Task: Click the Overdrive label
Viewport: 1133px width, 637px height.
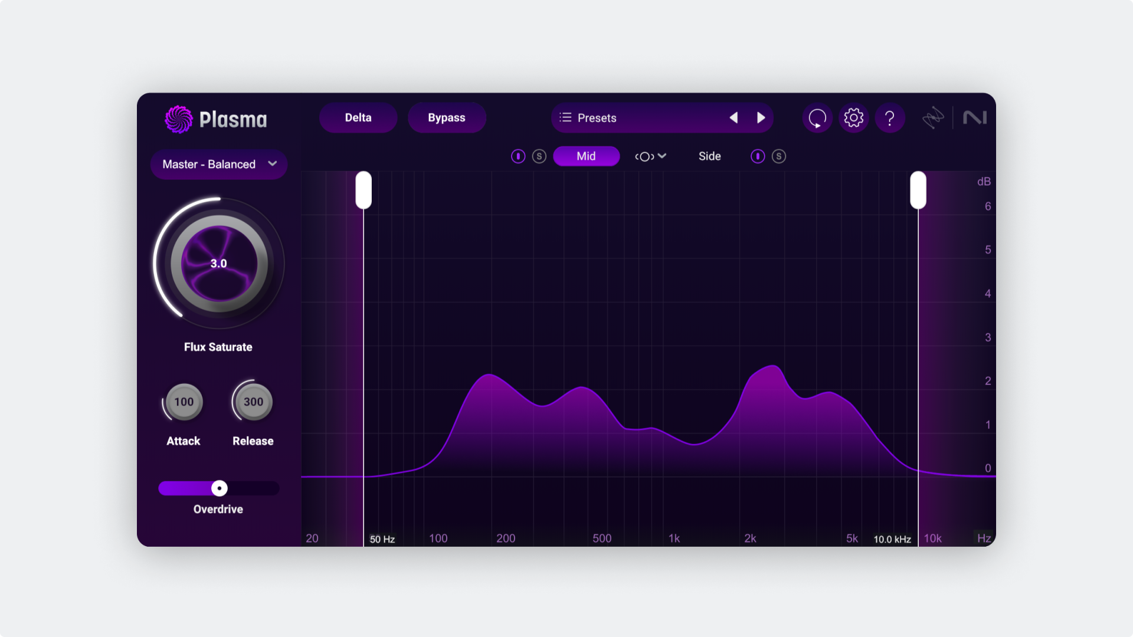Action: [x=218, y=509]
